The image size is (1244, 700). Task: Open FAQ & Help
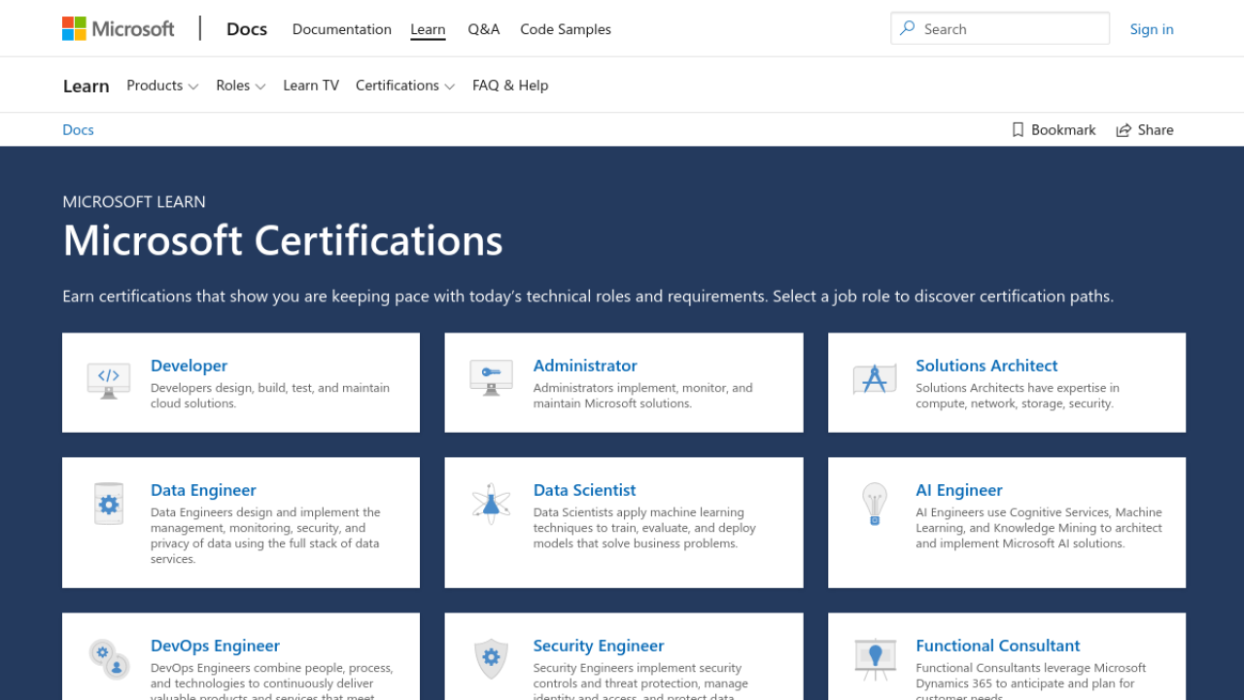coord(510,86)
